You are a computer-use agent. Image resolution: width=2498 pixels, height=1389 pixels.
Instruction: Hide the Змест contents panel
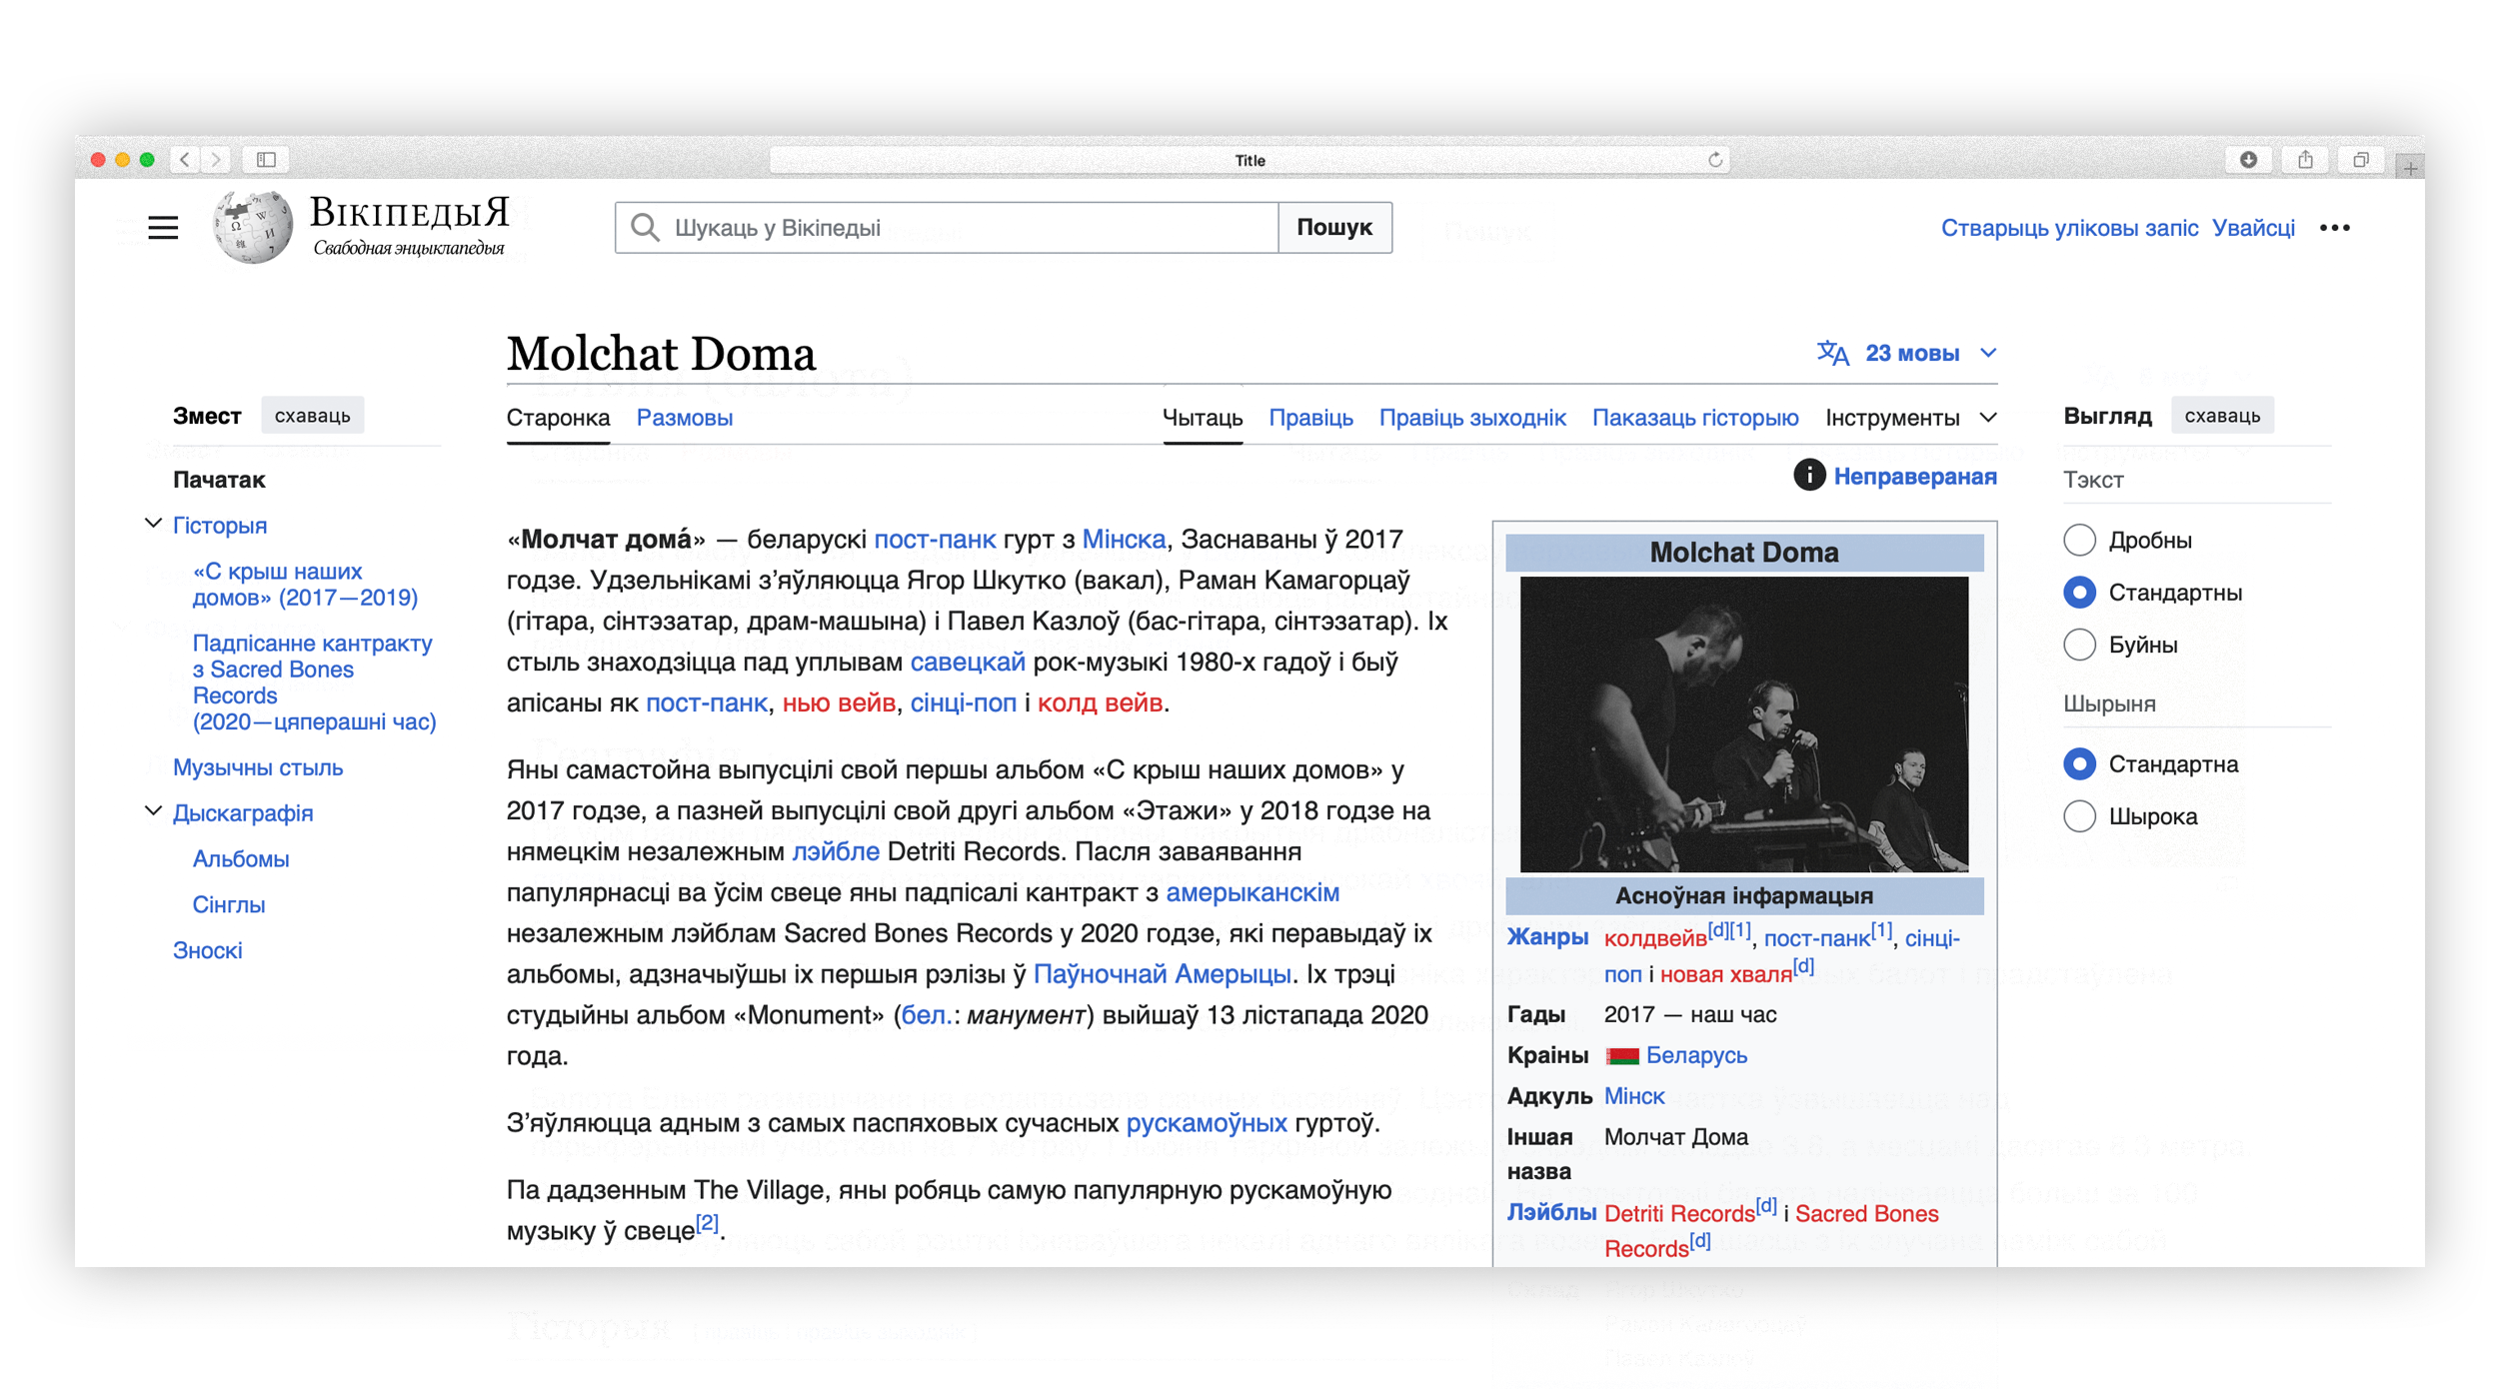313,416
